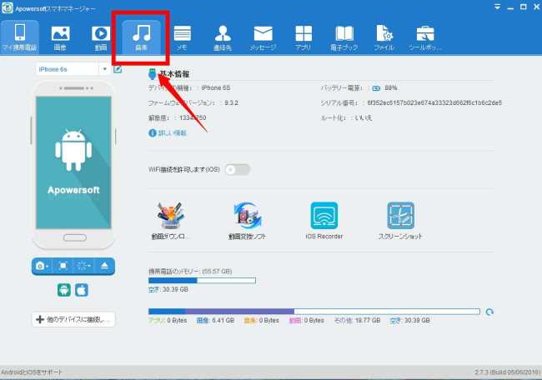Viewport: 542px width, 380px height.
Task: Click the basic information header icon
Action: coord(152,74)
